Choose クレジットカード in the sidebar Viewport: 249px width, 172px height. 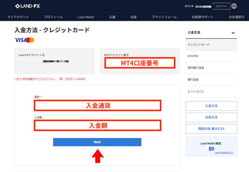tap(211, 44)
